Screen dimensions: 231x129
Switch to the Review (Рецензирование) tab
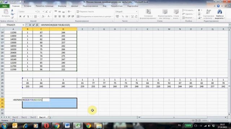(x=90, y=6)
